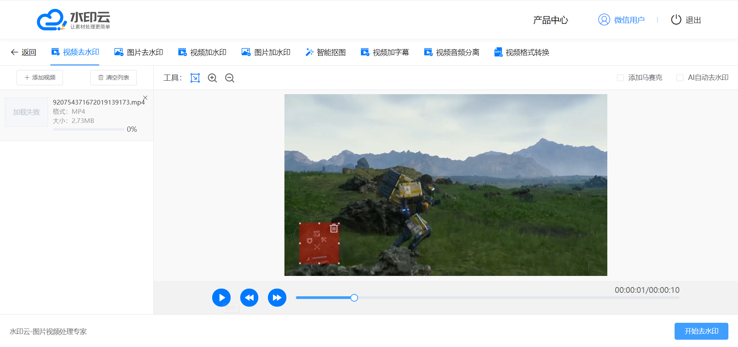738x347 pixels.
Task: Select the 加载失败 video thumbnail
Action: coord(27,112)
